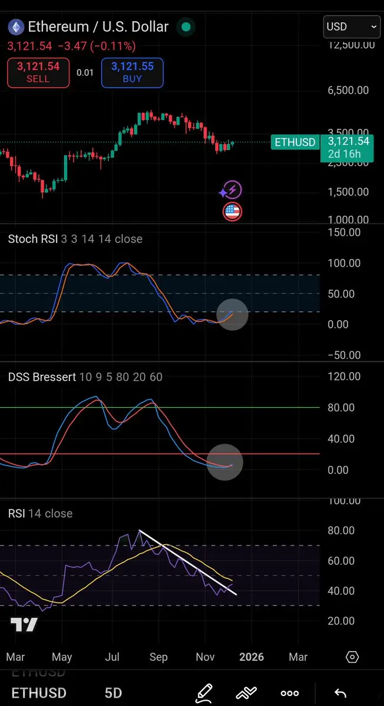
Task: Click the ETHUSD price label tag
Action: point(295,142)
